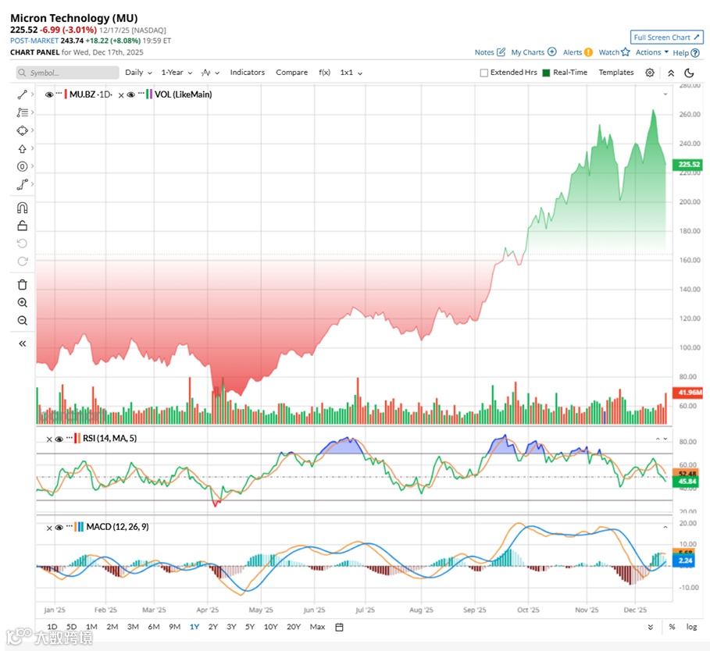This screenshot has width=710, height=651.
Task: Add to watchlist with star icon
Action: click(626, 52)
